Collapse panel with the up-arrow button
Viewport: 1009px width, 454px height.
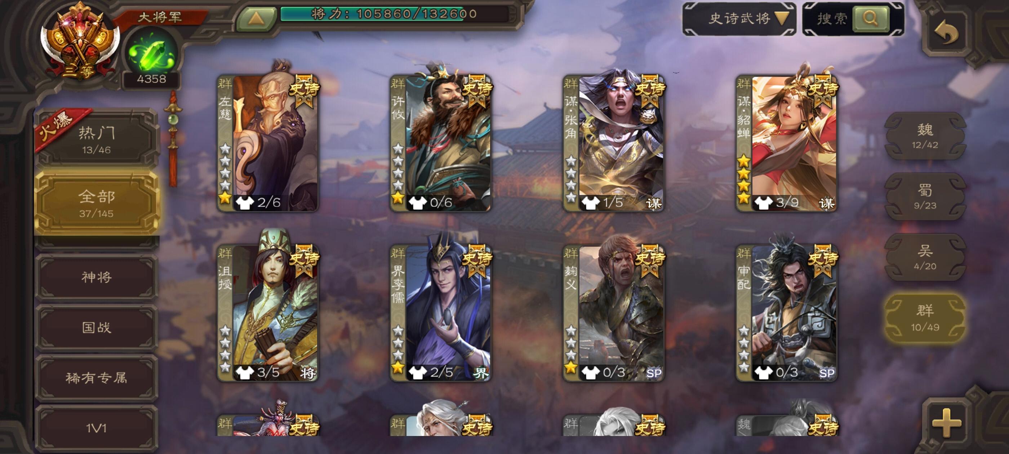pyautogui.click(x=256, y=18)
